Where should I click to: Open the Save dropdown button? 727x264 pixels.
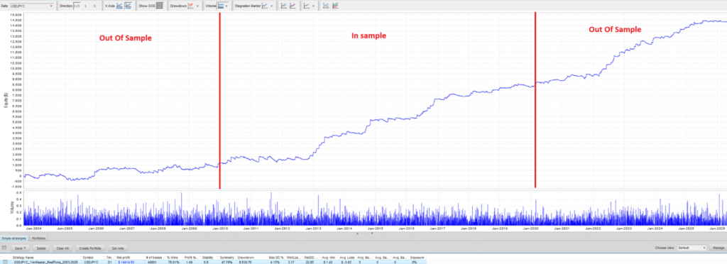[20, 248]
